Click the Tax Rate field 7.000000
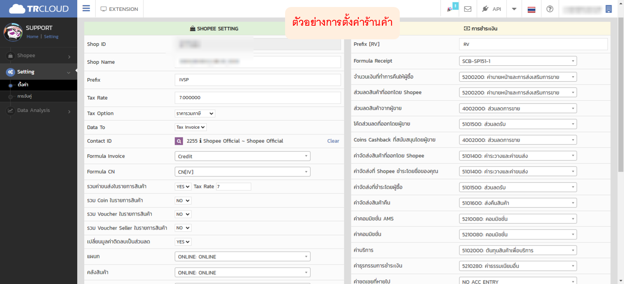 [x=257, y=98]
